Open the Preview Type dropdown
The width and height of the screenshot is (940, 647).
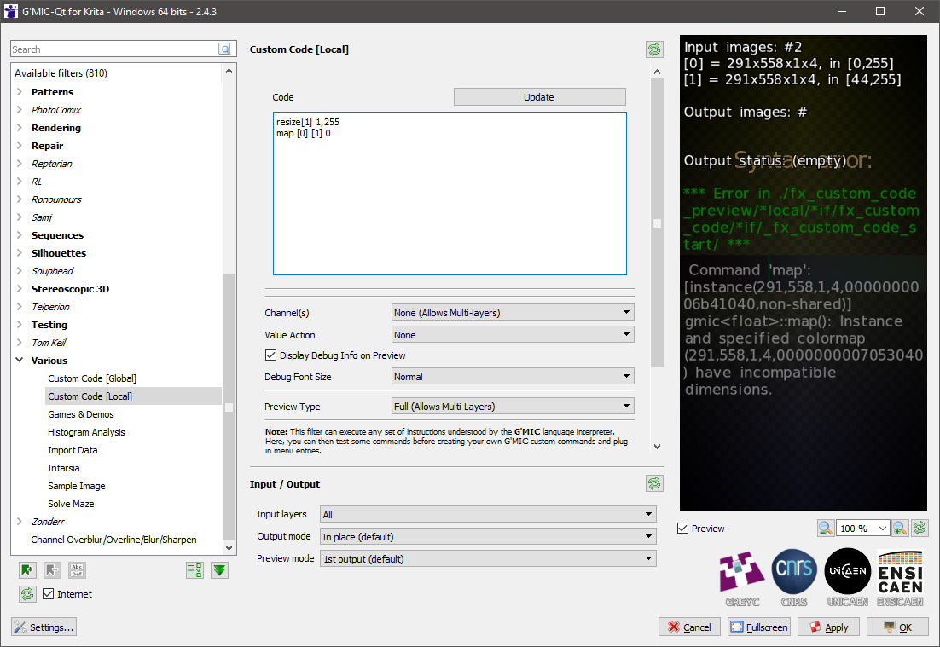(513, 406)
